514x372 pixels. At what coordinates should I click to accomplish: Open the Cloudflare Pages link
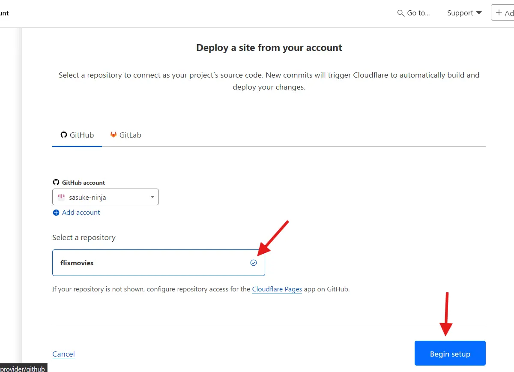[277, 289]
